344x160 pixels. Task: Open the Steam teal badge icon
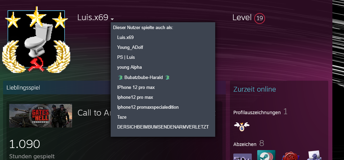[266, 155]
